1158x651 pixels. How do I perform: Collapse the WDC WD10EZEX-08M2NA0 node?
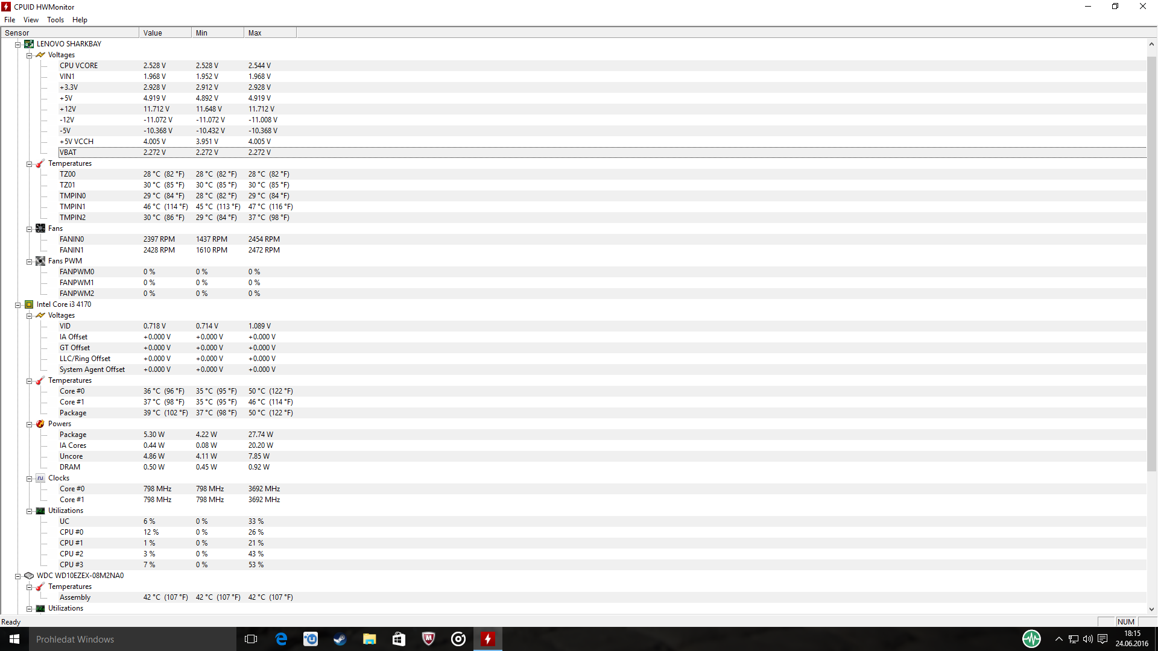[18, 576]
